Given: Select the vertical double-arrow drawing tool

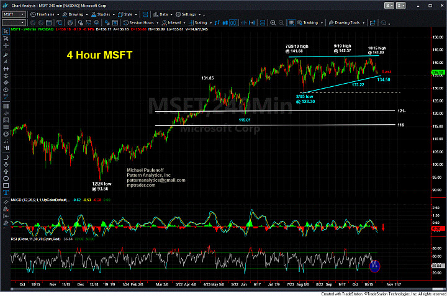Looking at the screenshot, I should pyautogui.click(x=6, y=76).
